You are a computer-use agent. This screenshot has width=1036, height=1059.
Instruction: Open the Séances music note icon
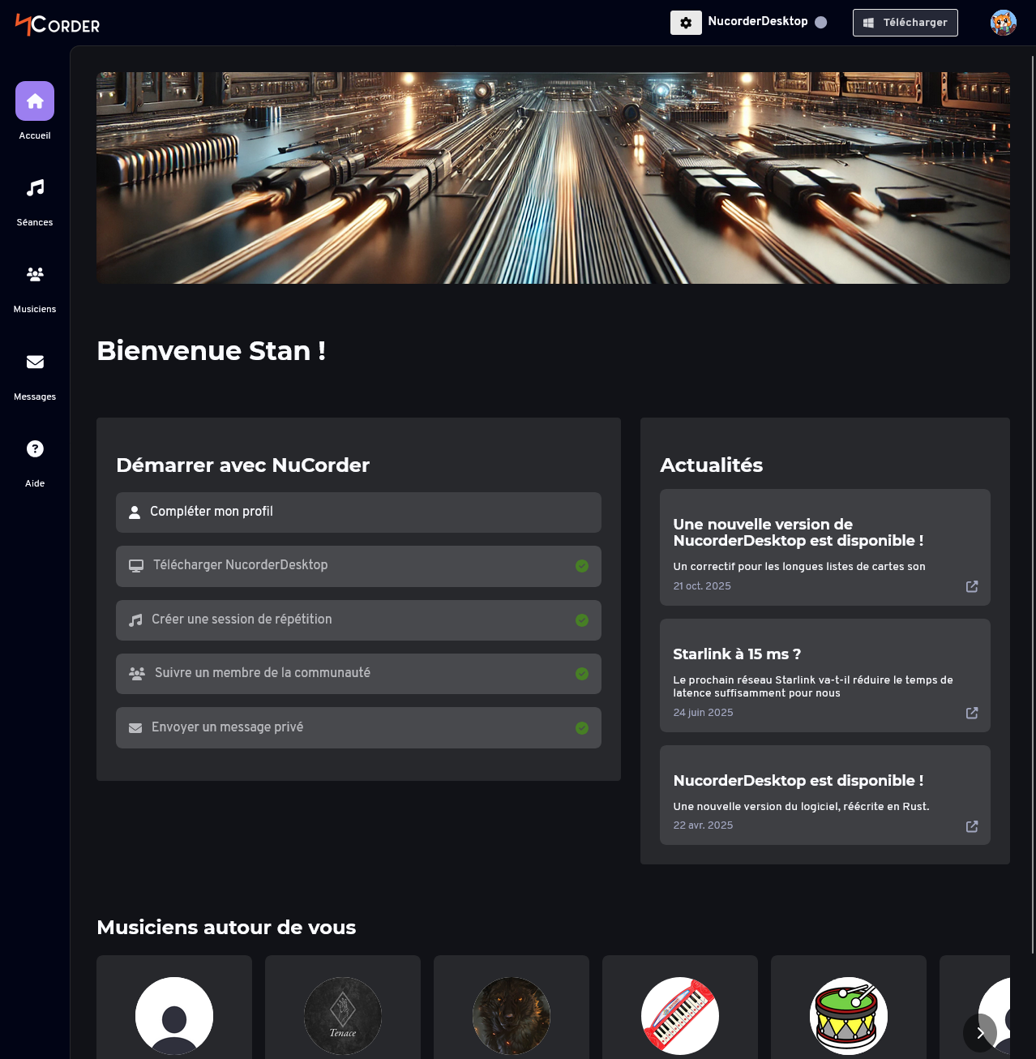click(35, 188)
